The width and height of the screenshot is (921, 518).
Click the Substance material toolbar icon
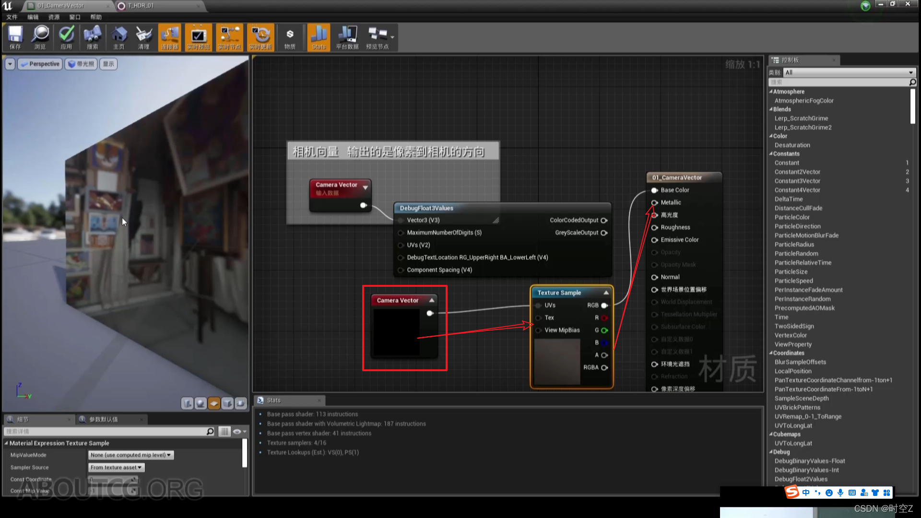click(290, 37)
